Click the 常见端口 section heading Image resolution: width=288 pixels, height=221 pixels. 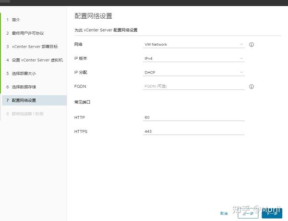tap(82, 102)
